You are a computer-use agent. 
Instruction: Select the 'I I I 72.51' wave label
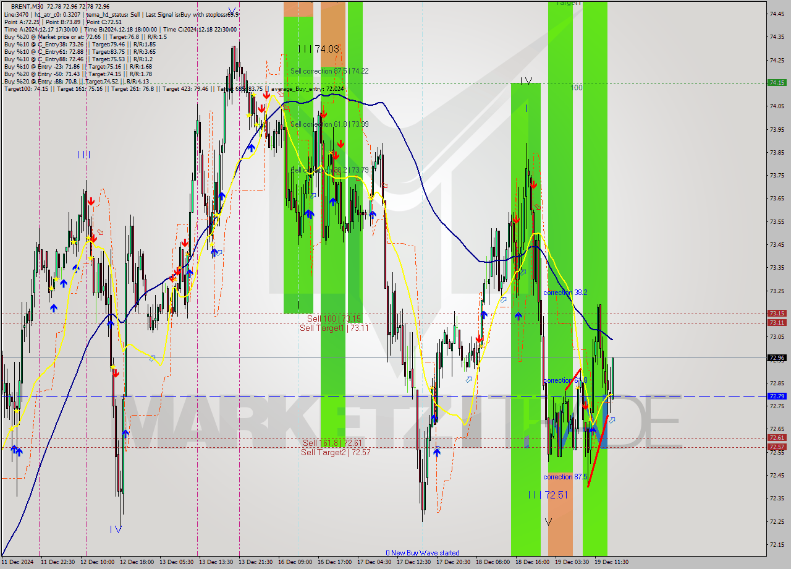click(x=548, y=495)
